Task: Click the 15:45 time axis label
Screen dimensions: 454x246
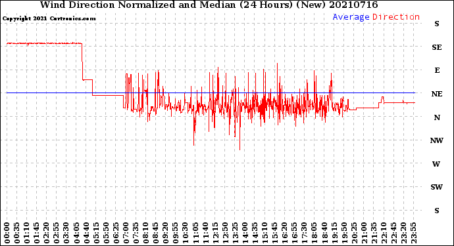Action: (x=274, y=233)
